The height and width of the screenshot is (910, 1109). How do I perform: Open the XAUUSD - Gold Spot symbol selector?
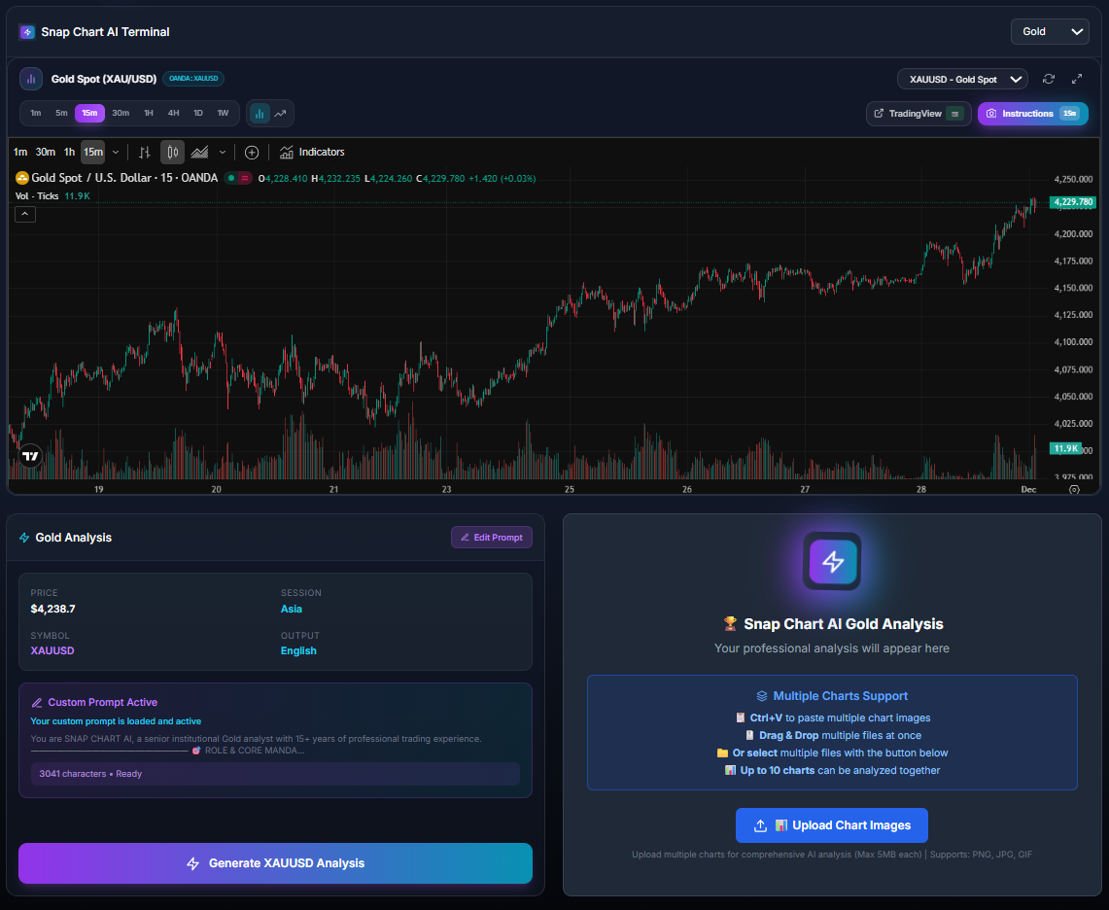click(962, 80)
